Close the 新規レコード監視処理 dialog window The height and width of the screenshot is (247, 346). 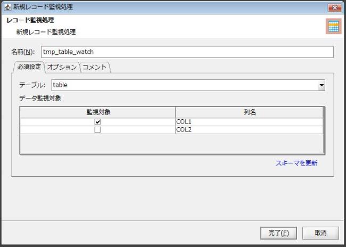click(335, 7)
